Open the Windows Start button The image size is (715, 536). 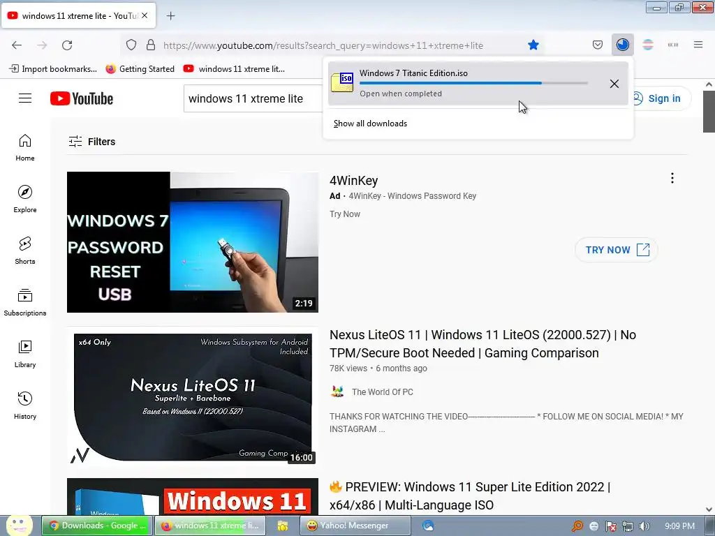tap(19, 525)
